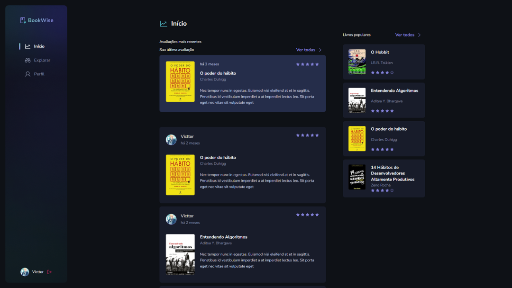Click the Entendendo Algoritmos cover in Victtor's review
Image resolution: width=512 pixels, height=288 pixels.
pyautogui.click(x=180, y=254)
